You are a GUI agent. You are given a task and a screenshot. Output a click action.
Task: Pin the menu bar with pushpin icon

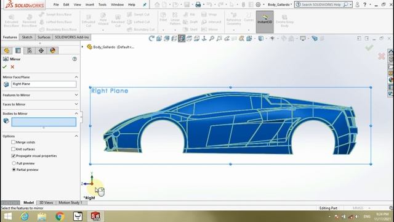145,4
